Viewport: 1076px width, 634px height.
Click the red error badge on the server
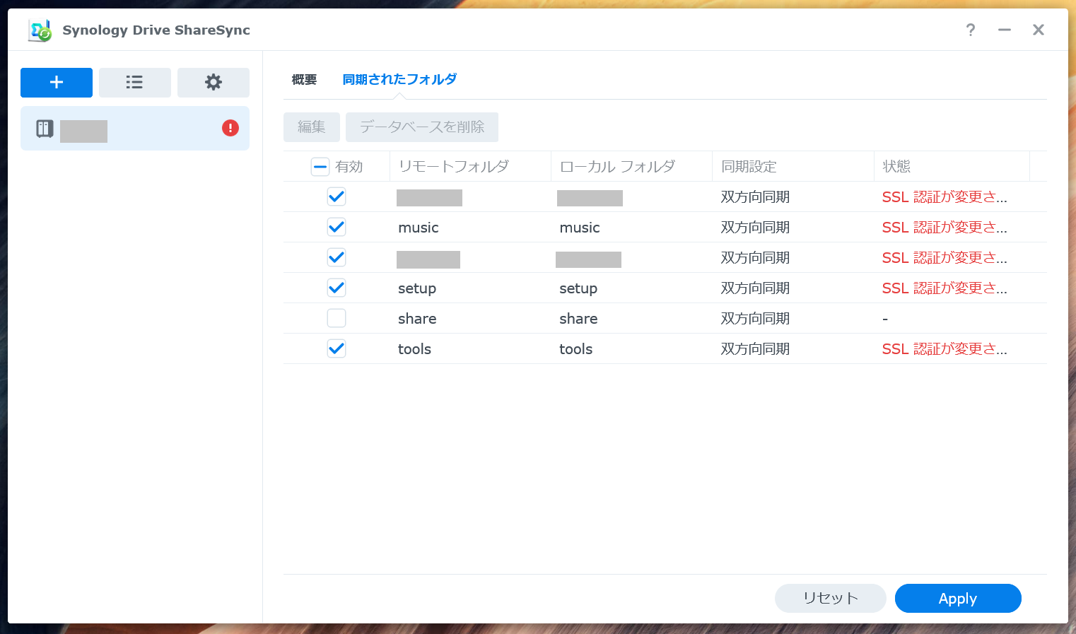point(230,128)
